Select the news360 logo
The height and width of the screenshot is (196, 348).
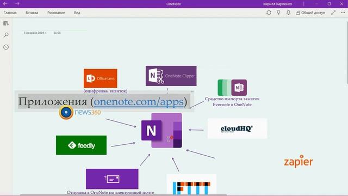(x=80, y=112)
